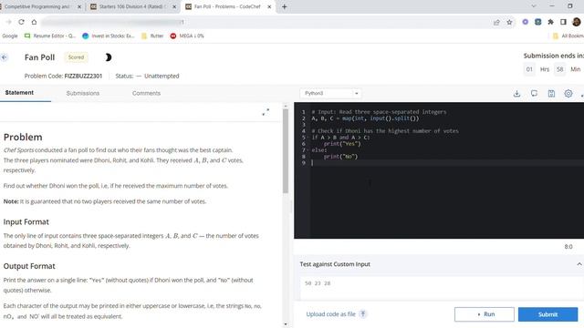
Task: Close the Competitive Programming browser tab
Action: pyautogui.click(x=79, y=6)
